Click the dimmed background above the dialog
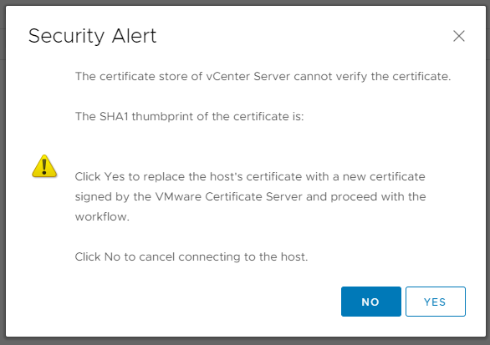 [245, 3]
